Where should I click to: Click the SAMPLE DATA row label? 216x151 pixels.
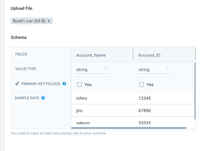tap(27, 98)
